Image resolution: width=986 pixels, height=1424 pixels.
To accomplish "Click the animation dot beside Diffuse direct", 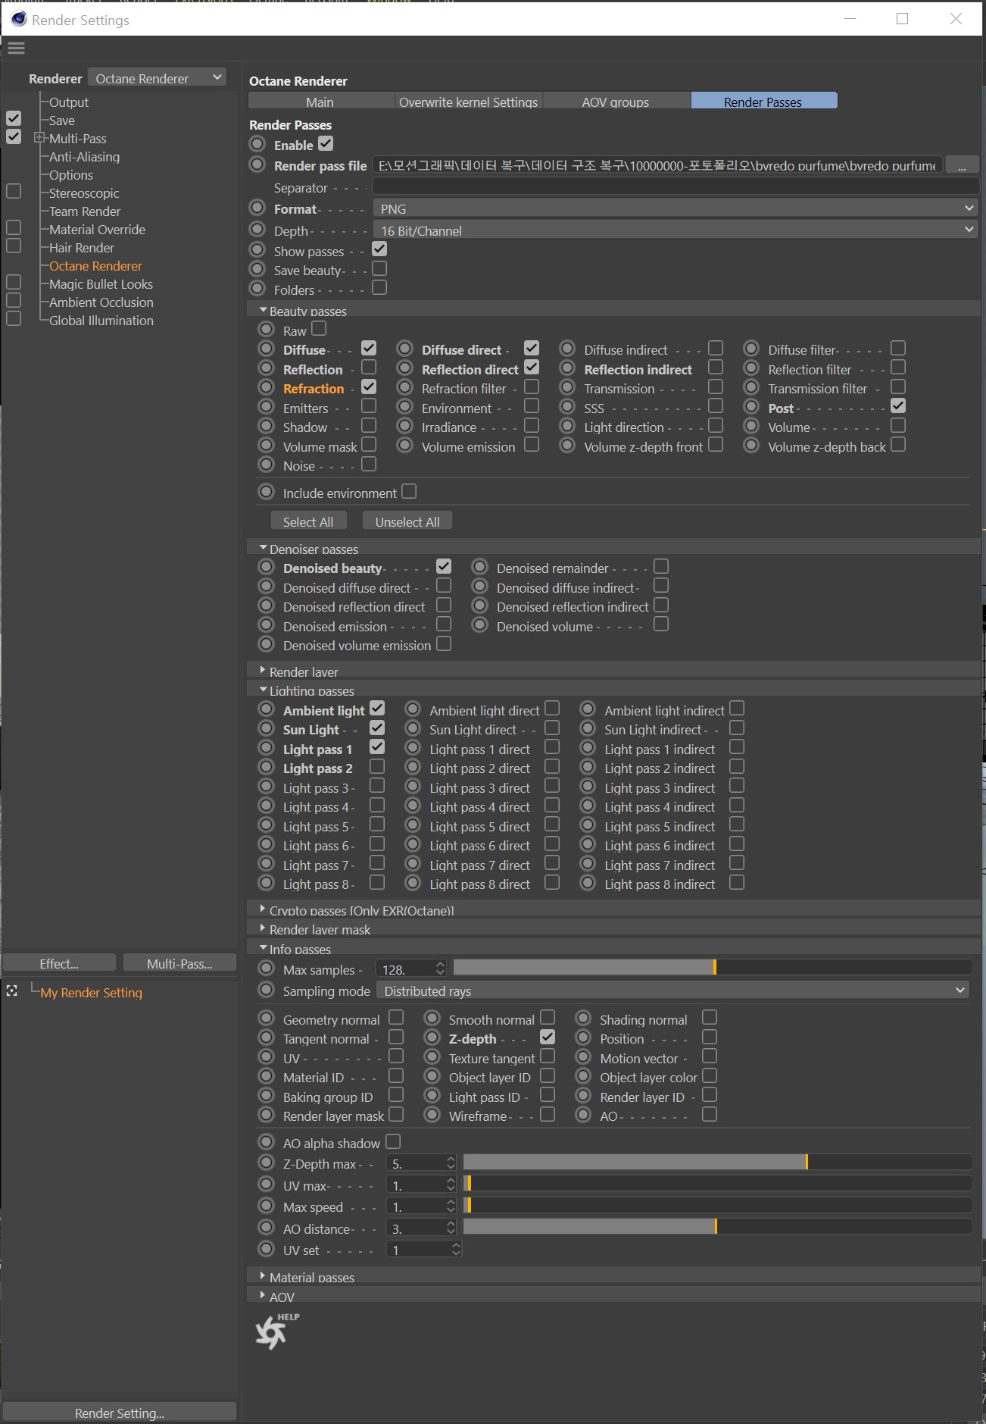I will point(405,349).
